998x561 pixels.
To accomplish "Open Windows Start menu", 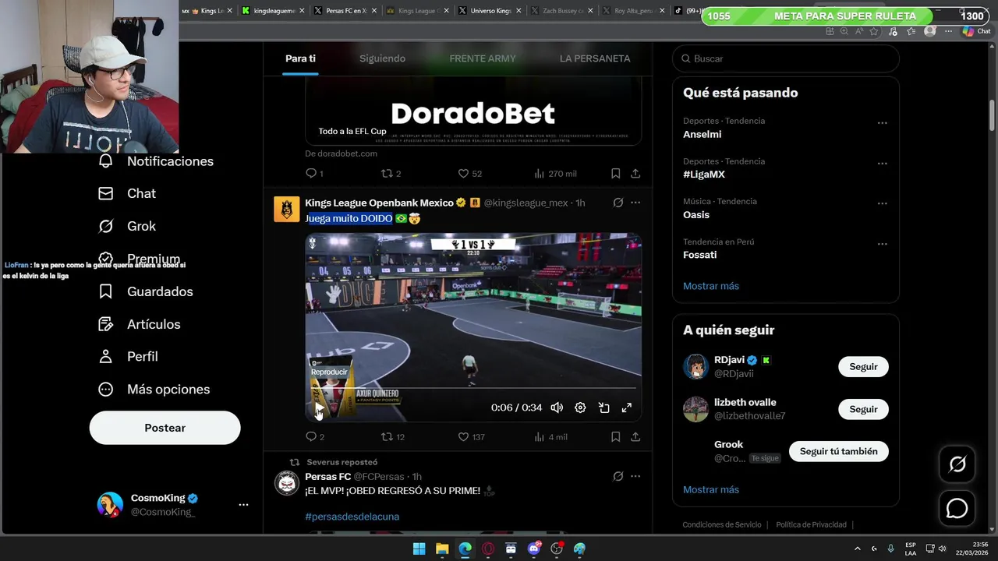I will click(419, 549).
